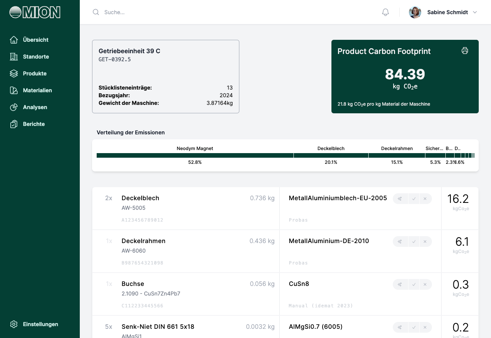
Task: Click the MetallAluminiumblech-EU-2005 material name
Action: 338,198
